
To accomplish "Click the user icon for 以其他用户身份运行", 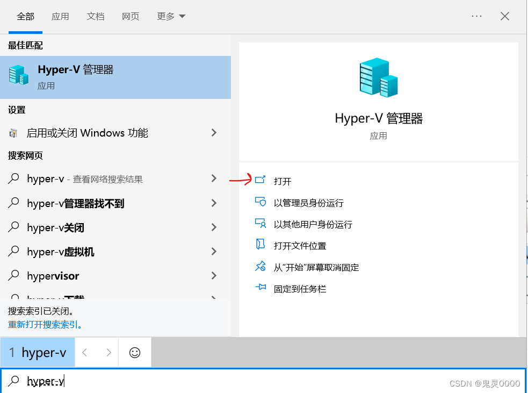I will [261, 223].
